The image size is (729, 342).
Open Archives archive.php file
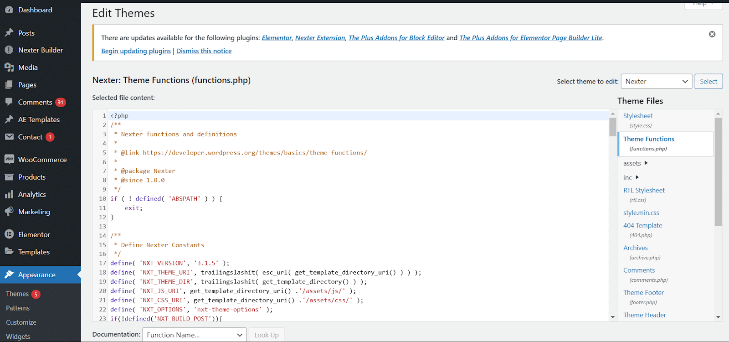tap(636, 248)
